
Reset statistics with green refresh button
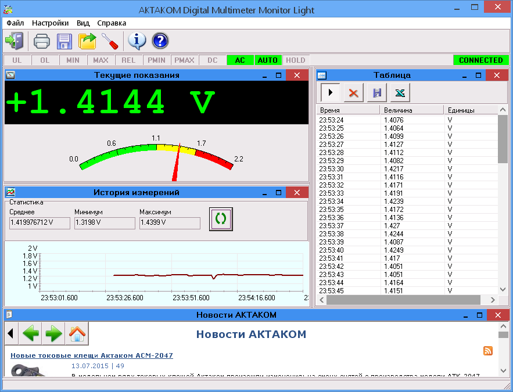221,218
